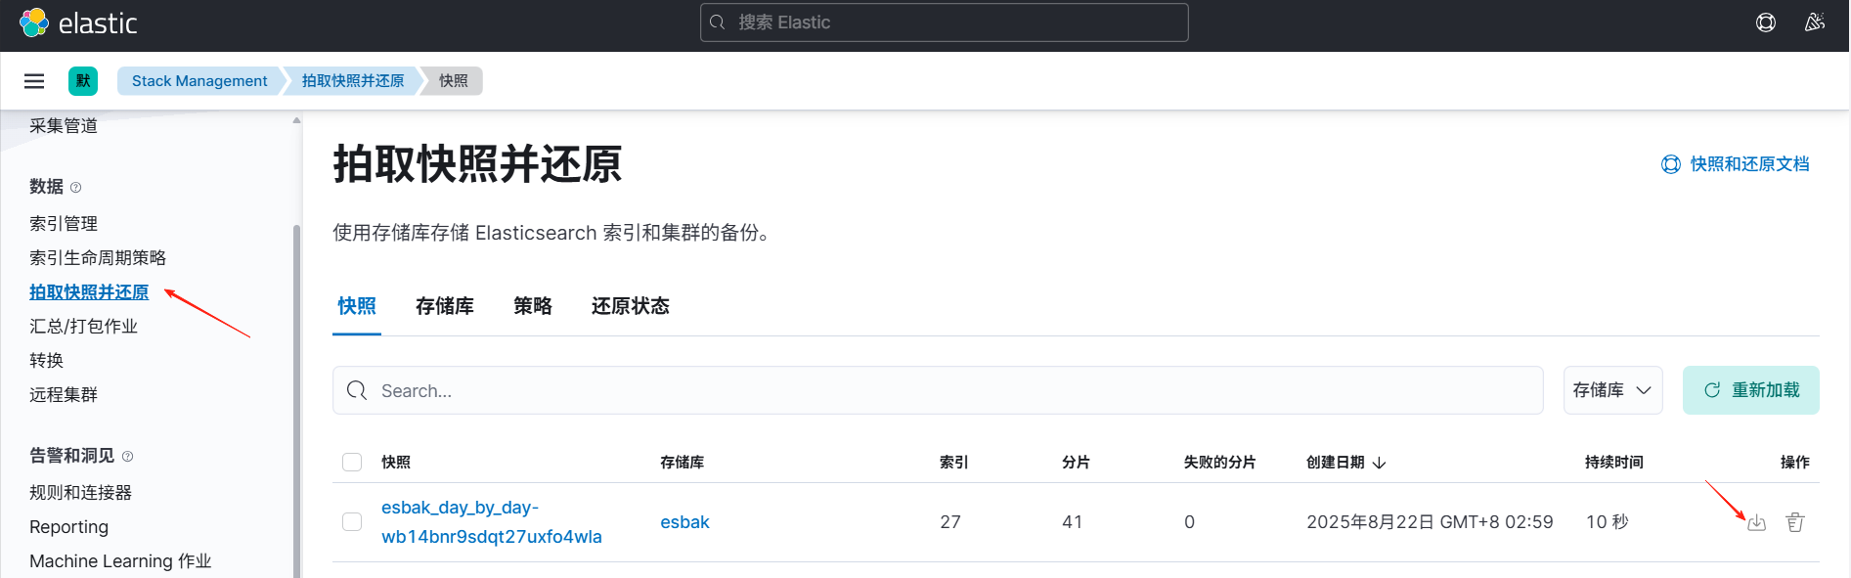Click the 重新加载 button
Screen dimensions: 1851x578
[1751, 390]
